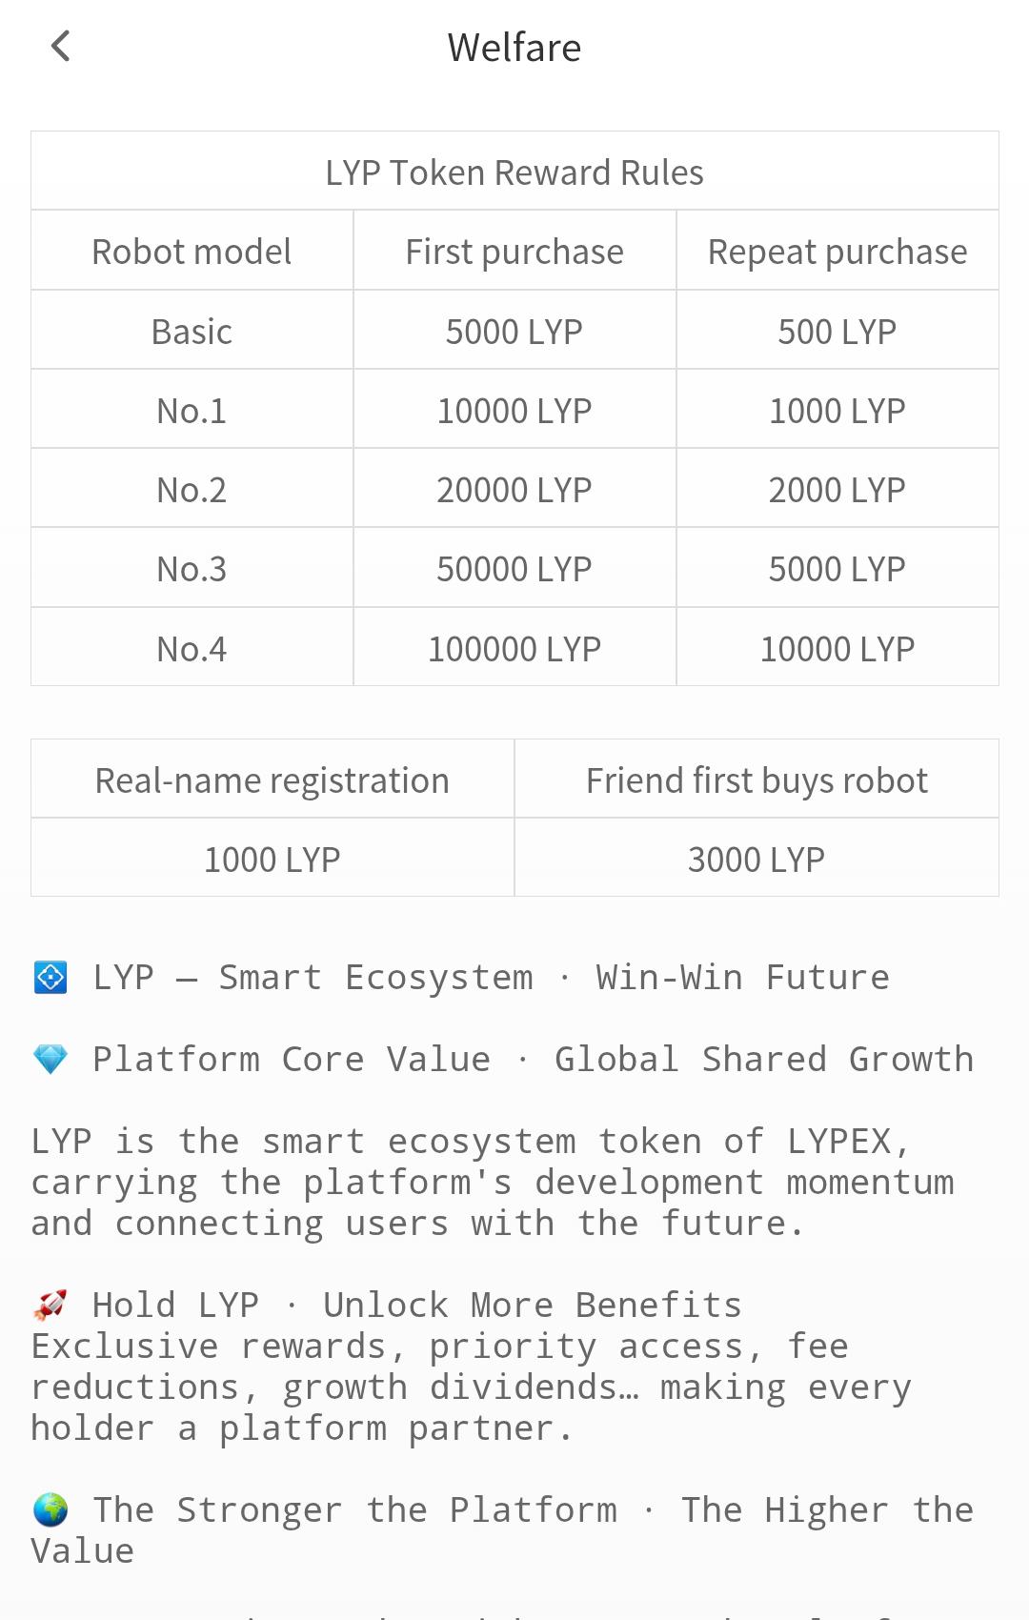
Task: Click the No.1 robot row
Action: point(192,410)
